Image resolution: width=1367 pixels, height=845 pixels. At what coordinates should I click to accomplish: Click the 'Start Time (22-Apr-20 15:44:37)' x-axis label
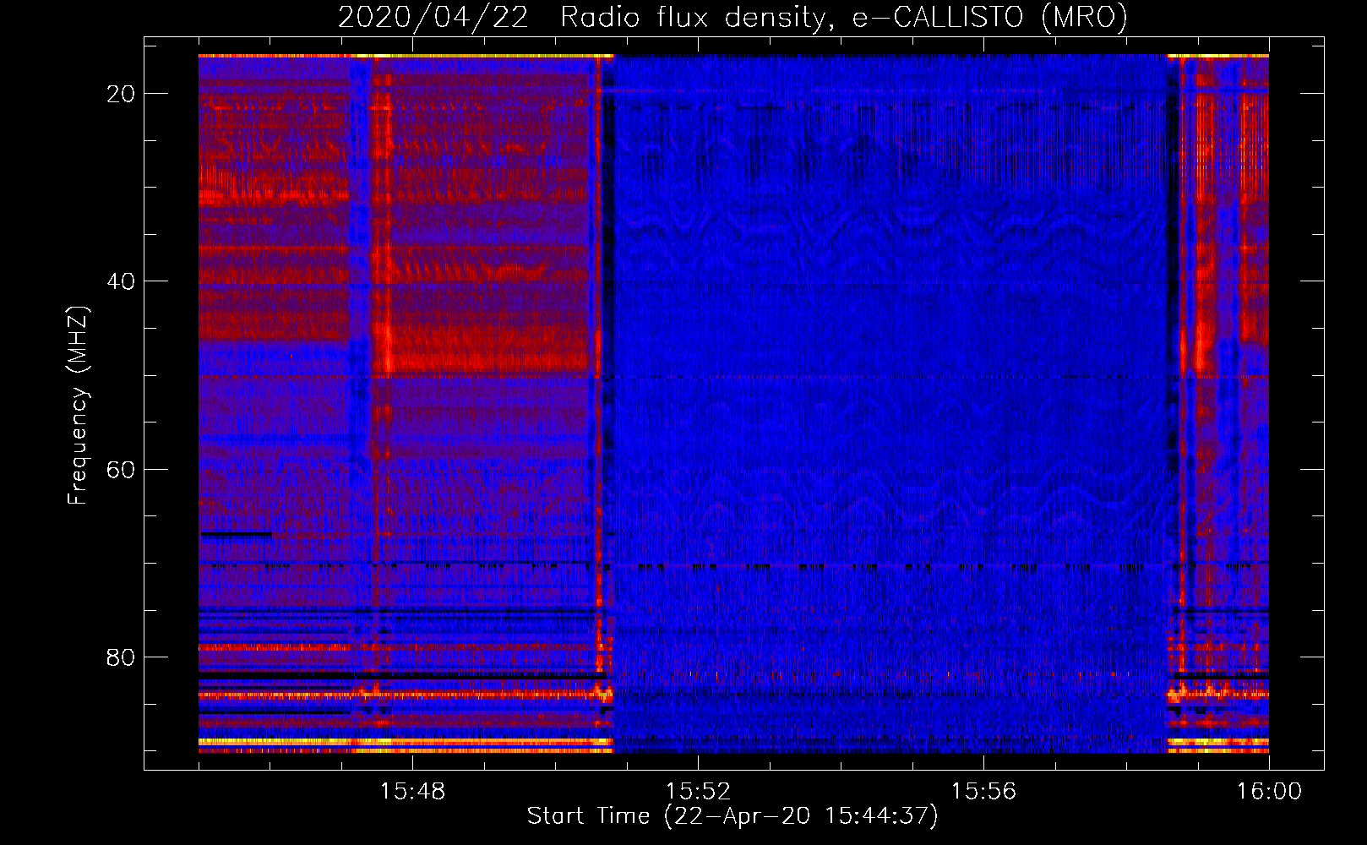(733, 816)
